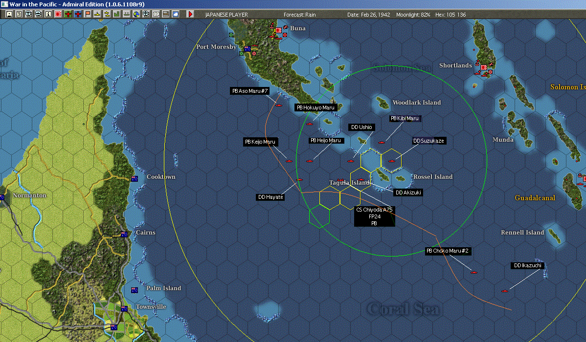Select the red ship marker for DD Ikazuchi
This screenshot has height=342, width=586.
[x=505, y=291]
